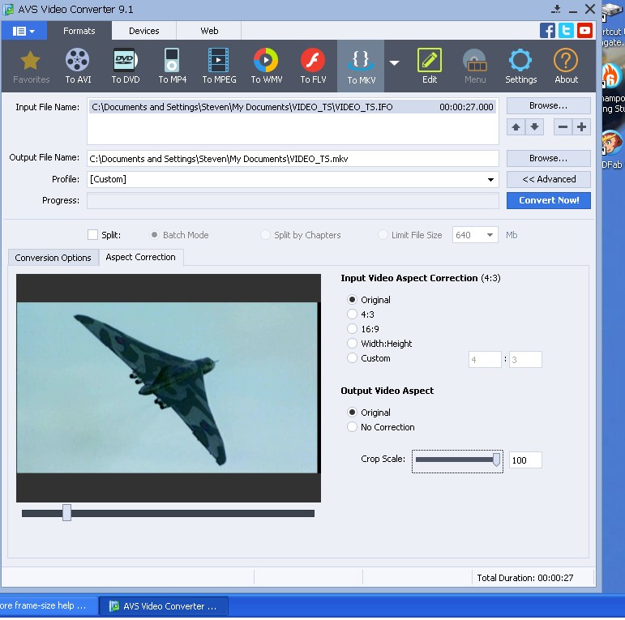Switch to the Formats tab
625x620 pixels.
coord(79,31)
